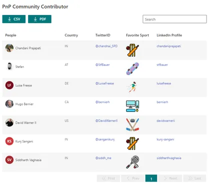Open Chandani Prajapati's profile photo
The width and height of the screenshot is (210, 185).
click(9, 48)
